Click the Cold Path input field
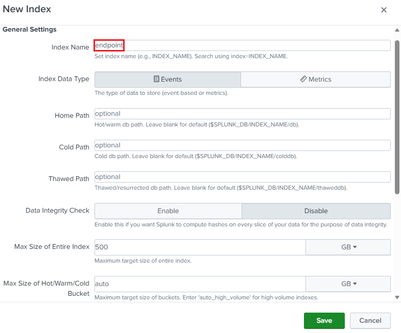This screenshot has height=333, width=401. 243,145
